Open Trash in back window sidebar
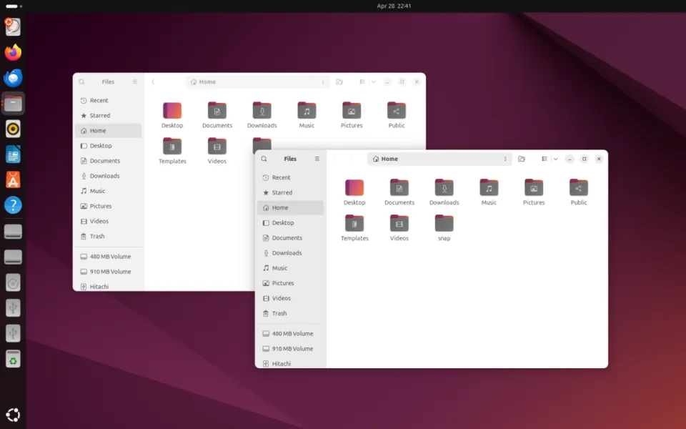Screen dimensions: 686x429 coord(109,237)
